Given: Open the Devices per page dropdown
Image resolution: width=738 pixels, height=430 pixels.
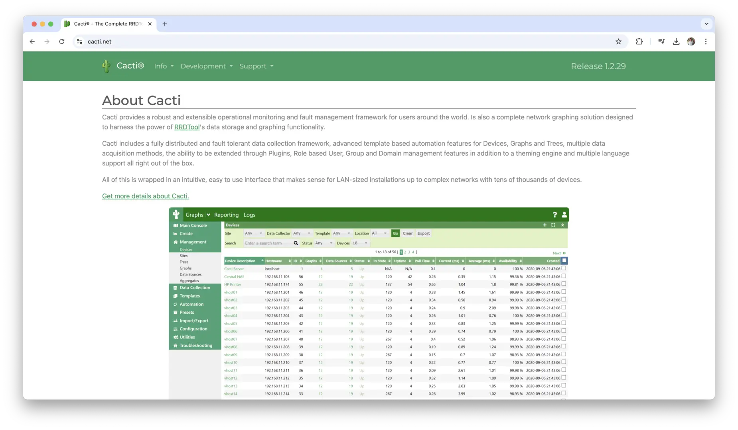Looking at the screenshot, I should coord(360,243).
